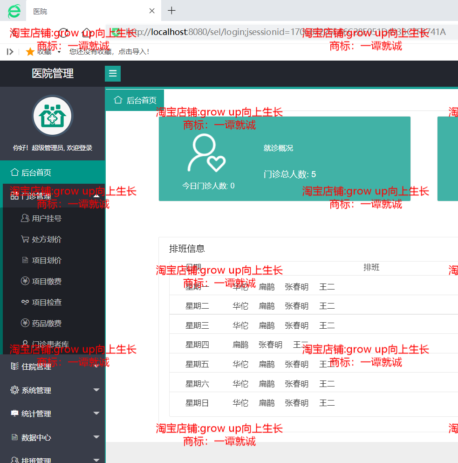The width and height of the screenshot is (458, 463).
Task: Close the 医院 browser tab
Action: [x=152, y=11]
